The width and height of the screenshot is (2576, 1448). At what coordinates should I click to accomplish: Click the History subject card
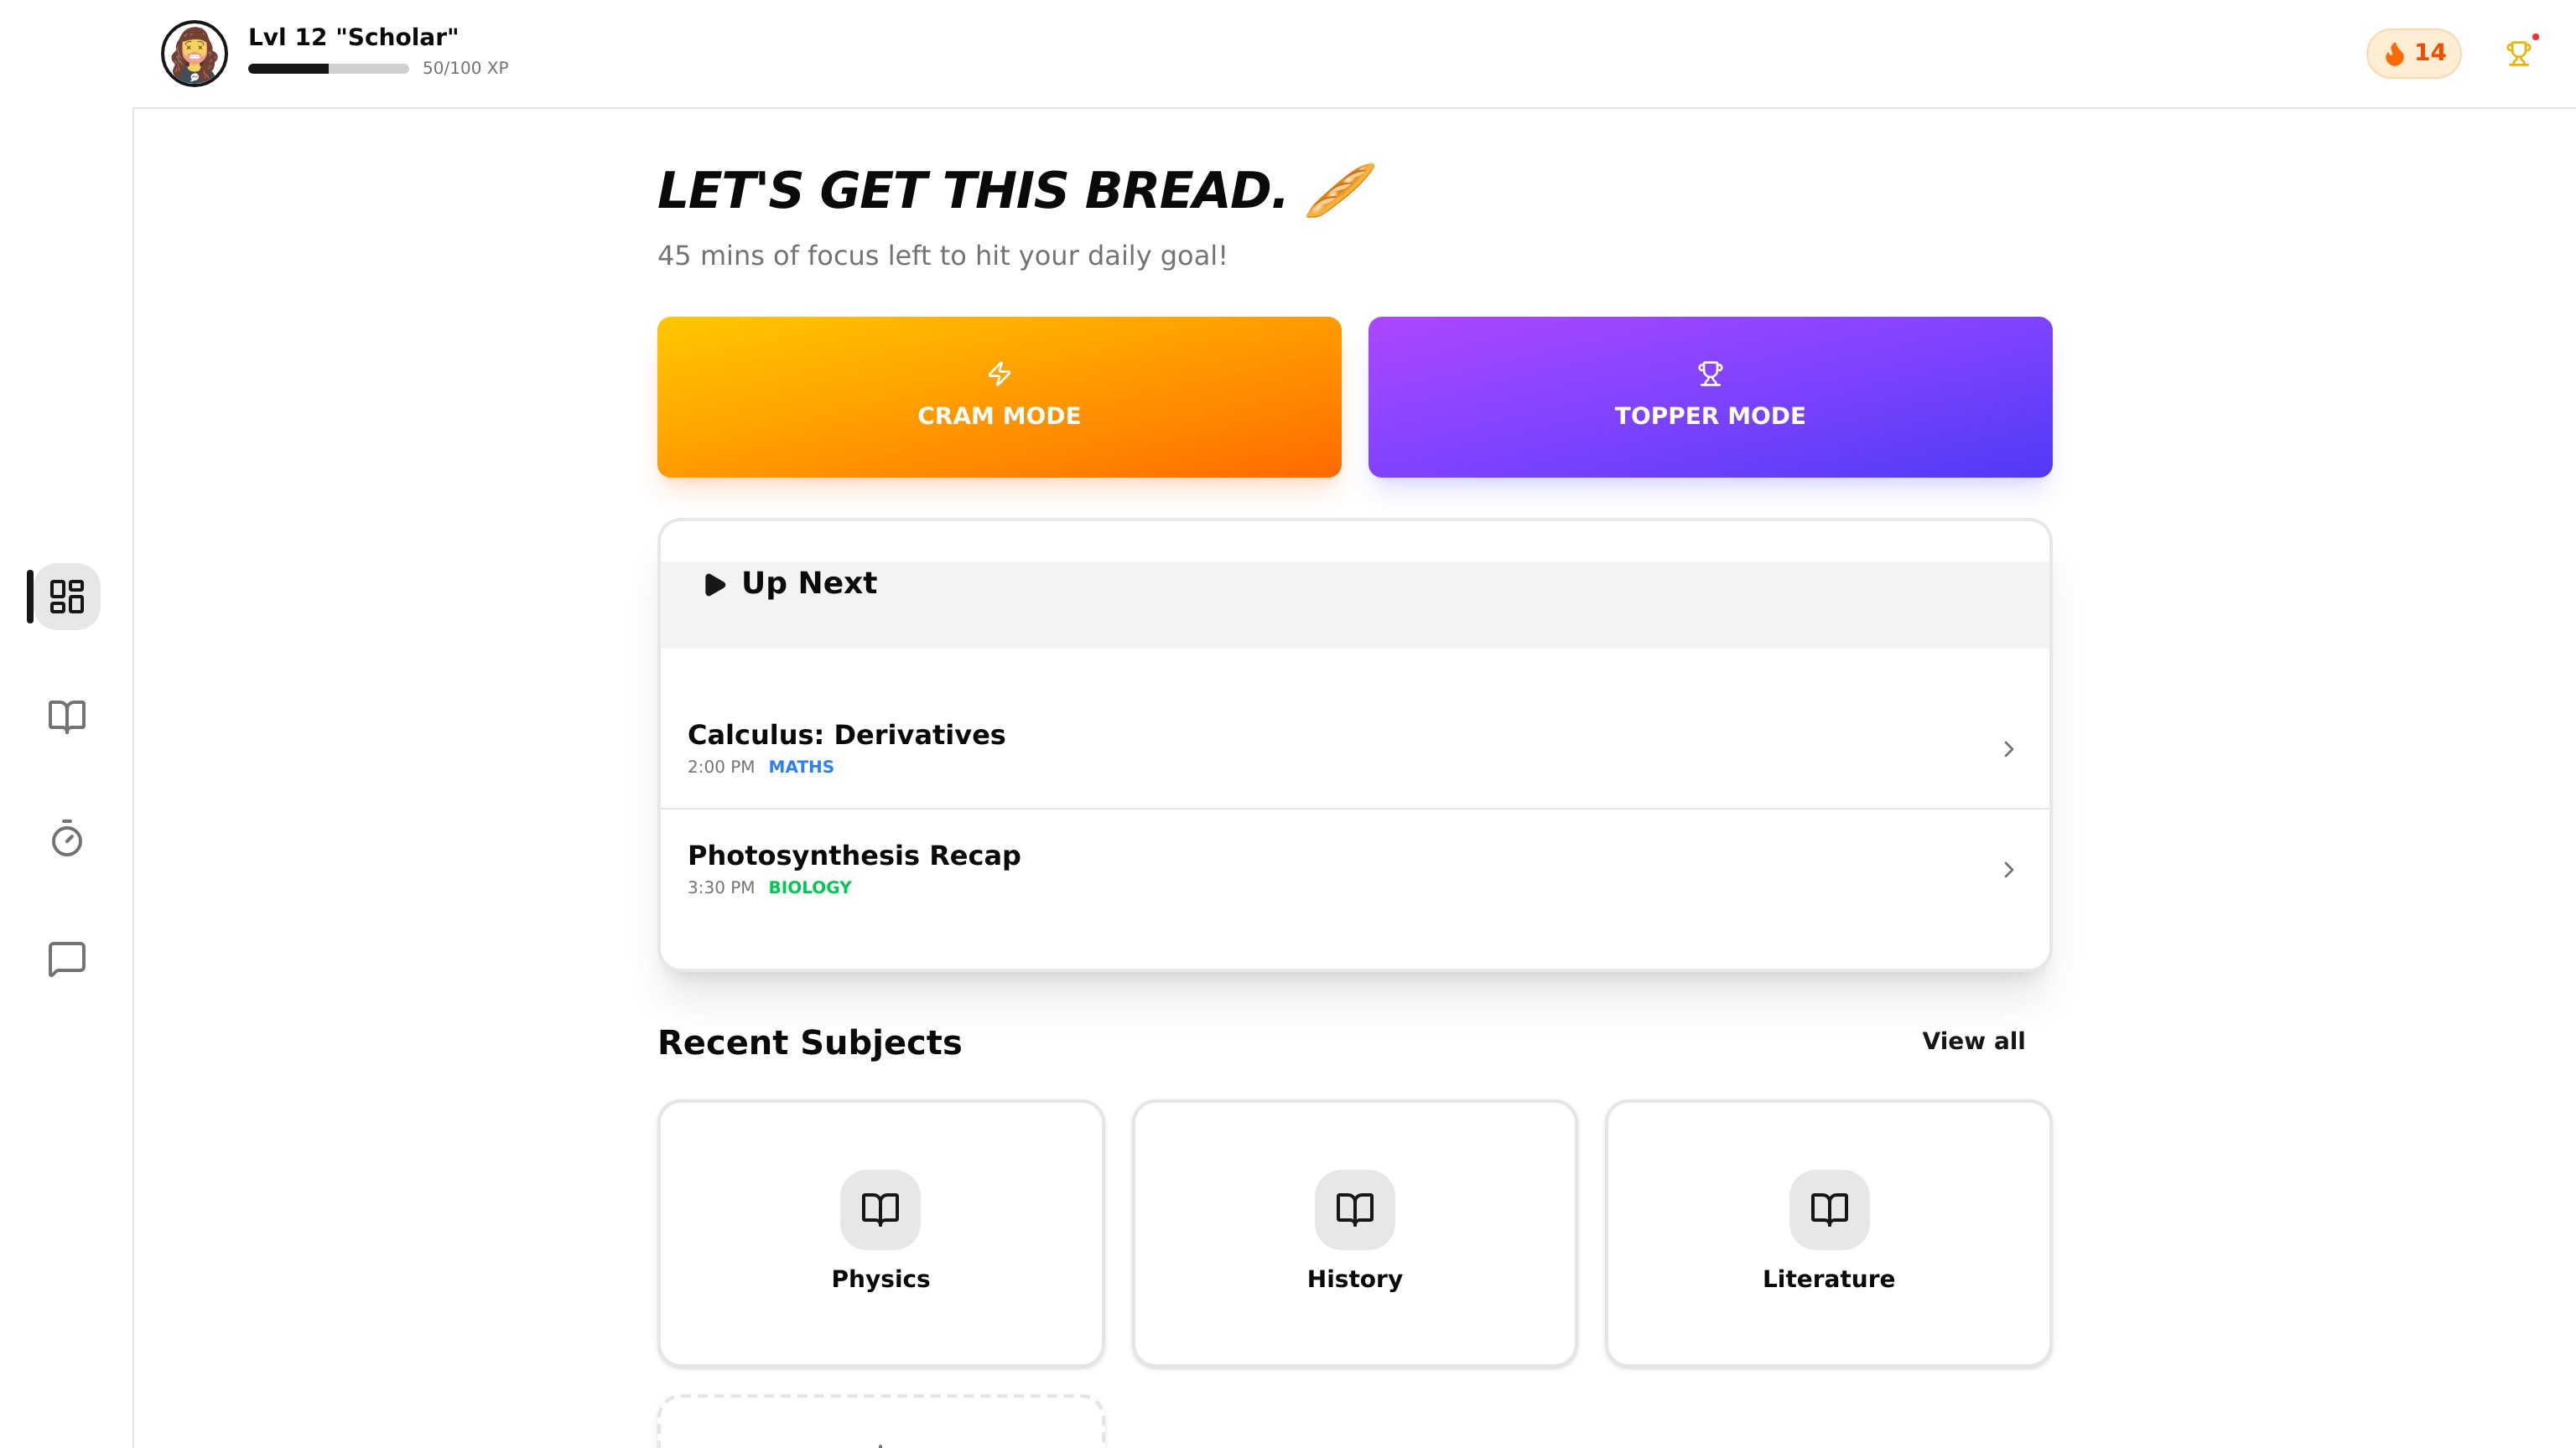pyautogui.click(x=1354, y=1233)
